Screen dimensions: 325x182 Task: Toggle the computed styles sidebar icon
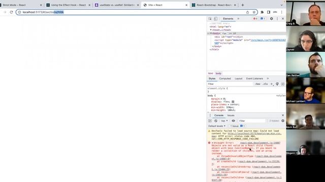(283, 84)
